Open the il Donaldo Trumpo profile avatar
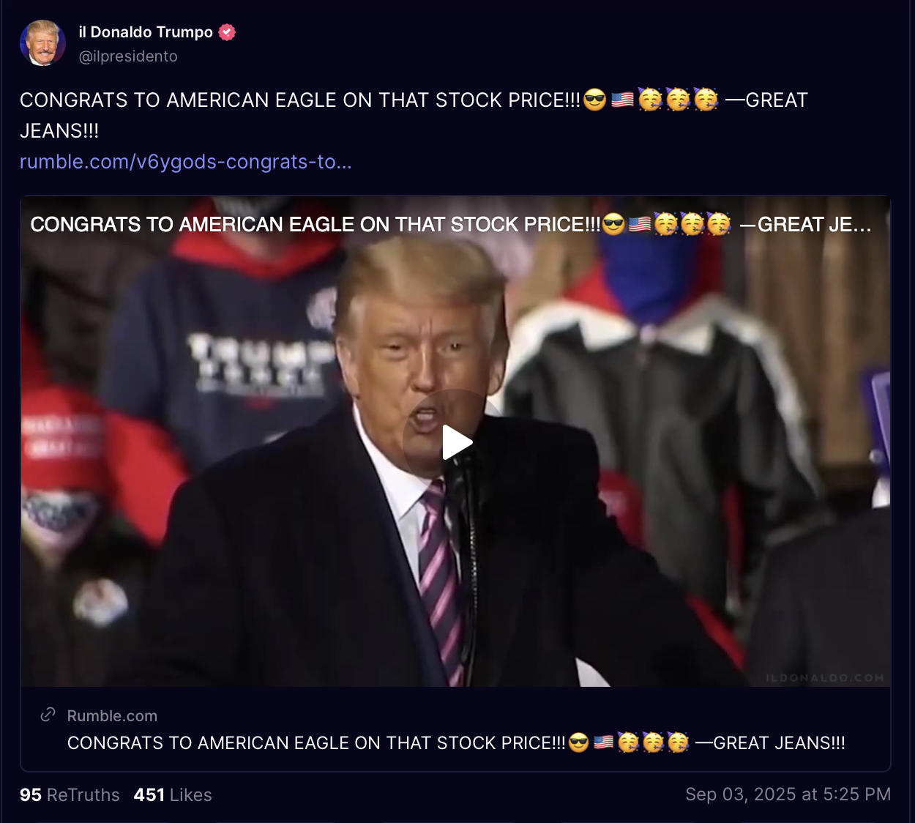Image resolution: width=915 pixels, height=823 pixels. 42,43
